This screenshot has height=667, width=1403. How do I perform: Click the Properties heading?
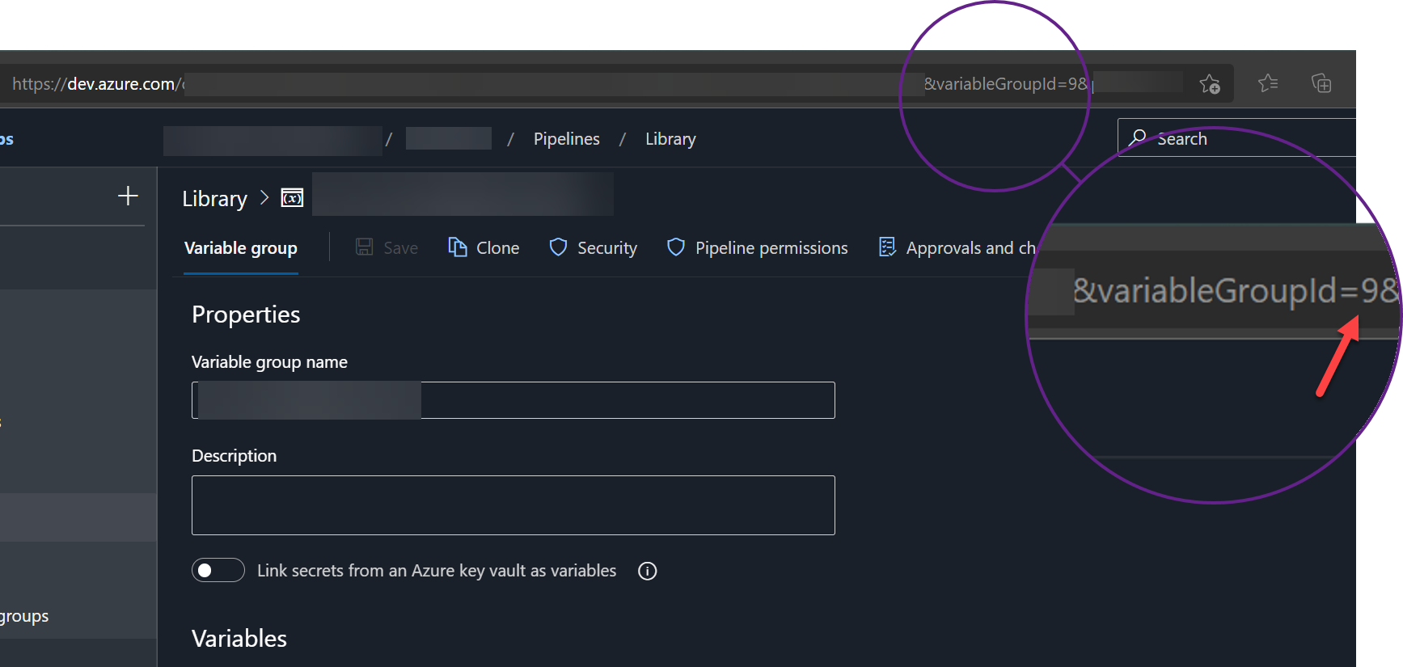[246, 315]
